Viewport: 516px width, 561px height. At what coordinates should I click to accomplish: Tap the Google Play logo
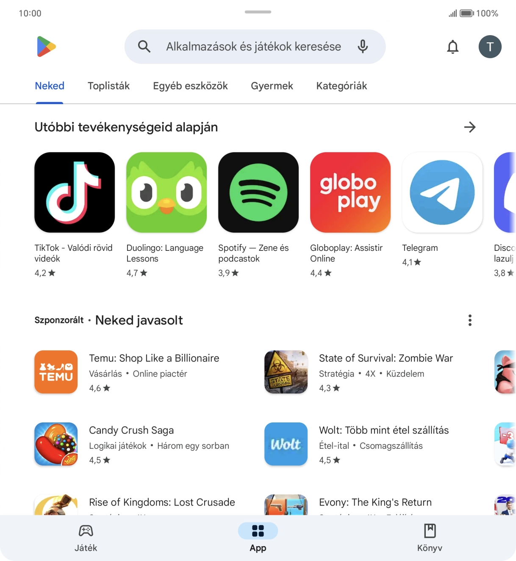point(46,47)
